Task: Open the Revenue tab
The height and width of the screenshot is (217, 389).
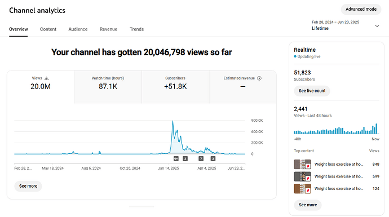Action: pyautogui.click(x=108, y=29)
